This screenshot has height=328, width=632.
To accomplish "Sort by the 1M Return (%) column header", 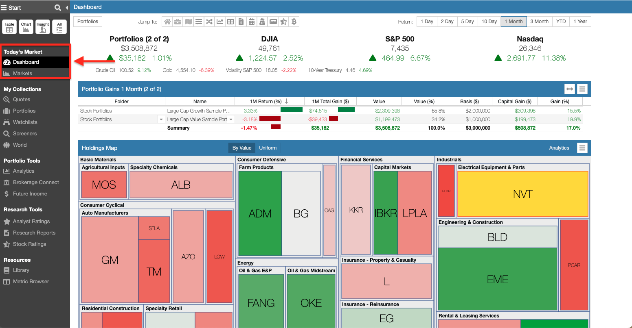I will point(269,101).
